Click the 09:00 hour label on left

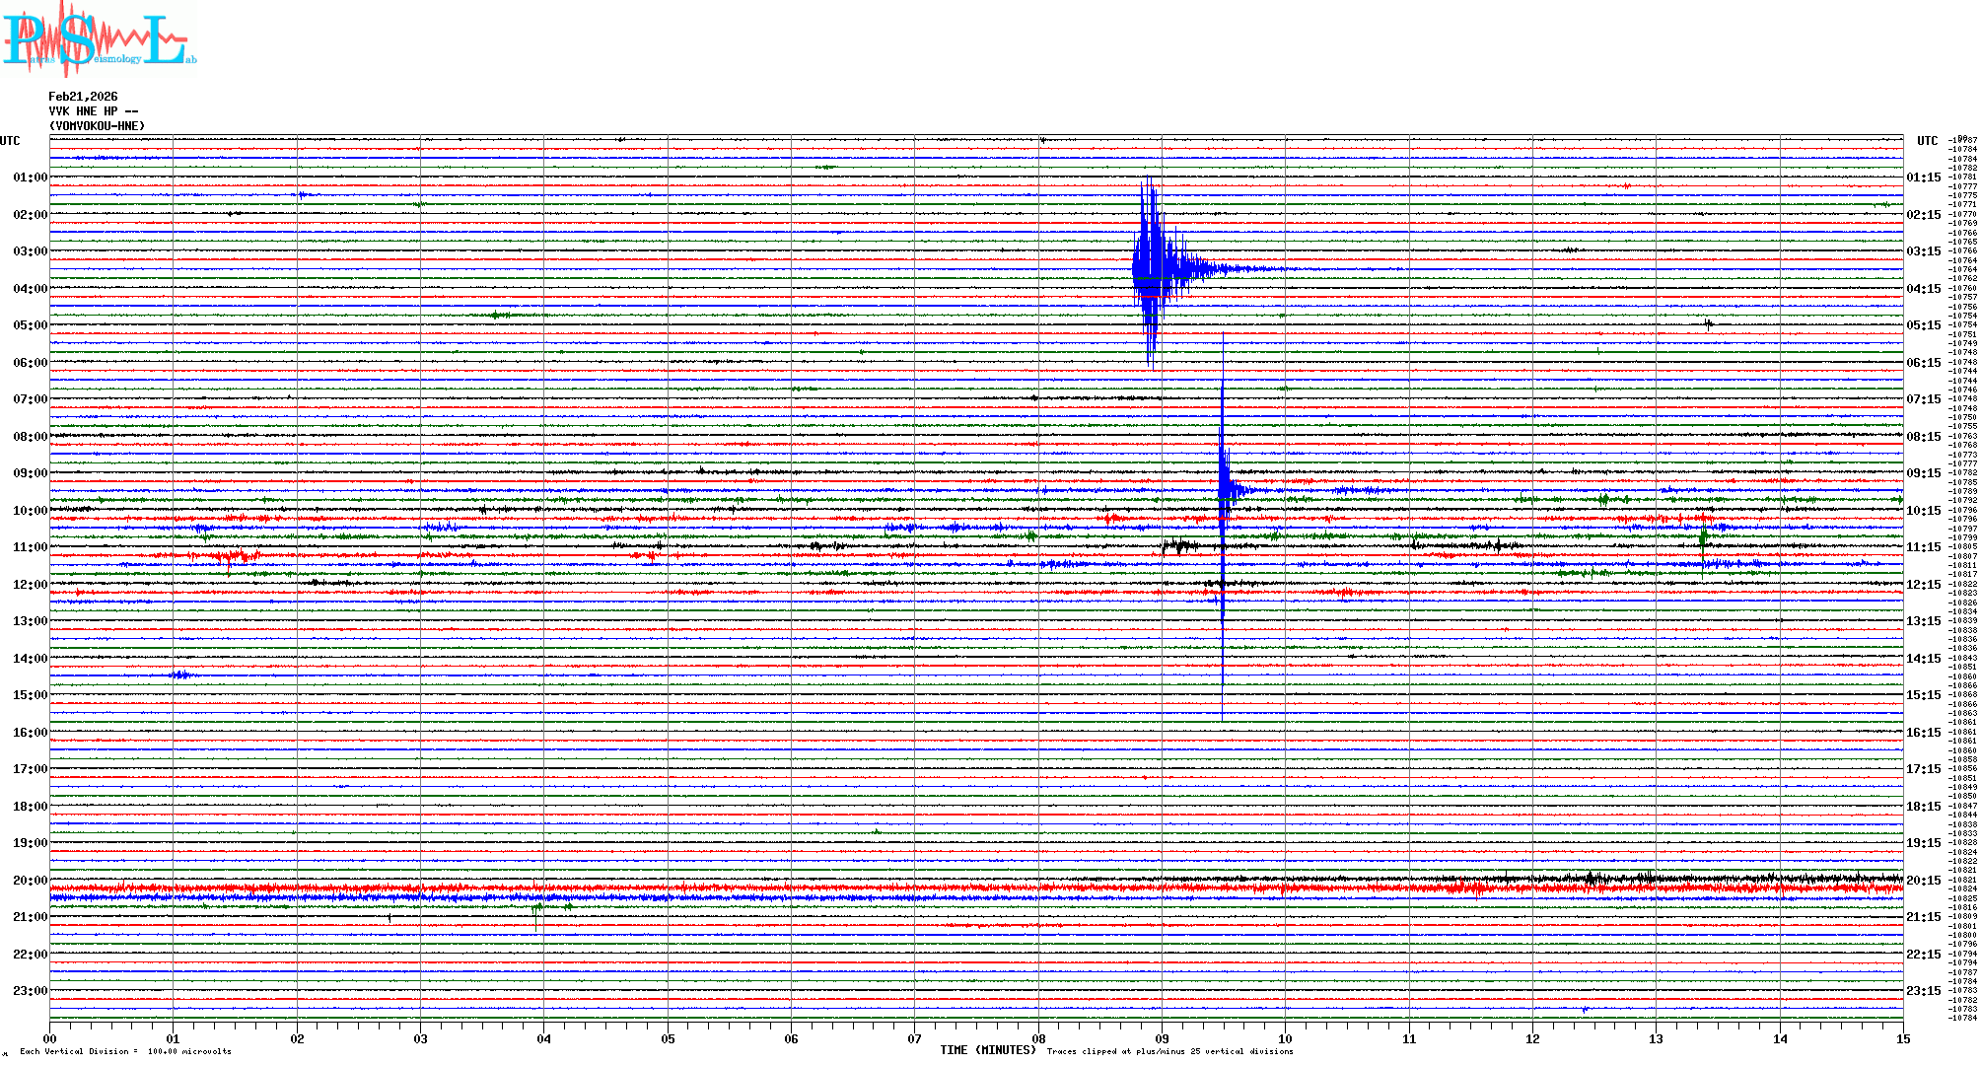point(30,473)
